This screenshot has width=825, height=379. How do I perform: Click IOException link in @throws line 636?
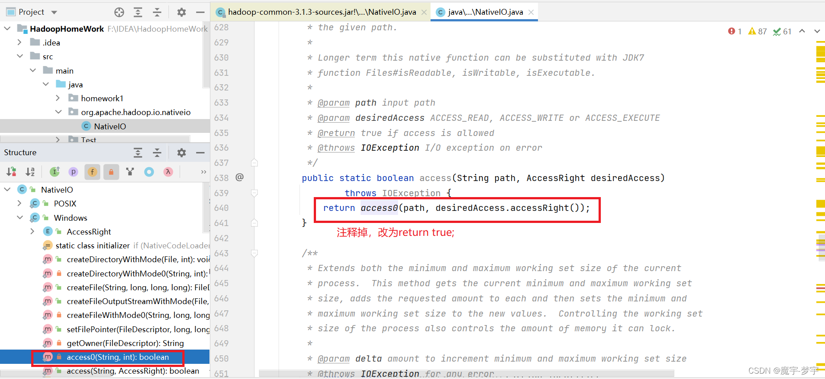390,148
